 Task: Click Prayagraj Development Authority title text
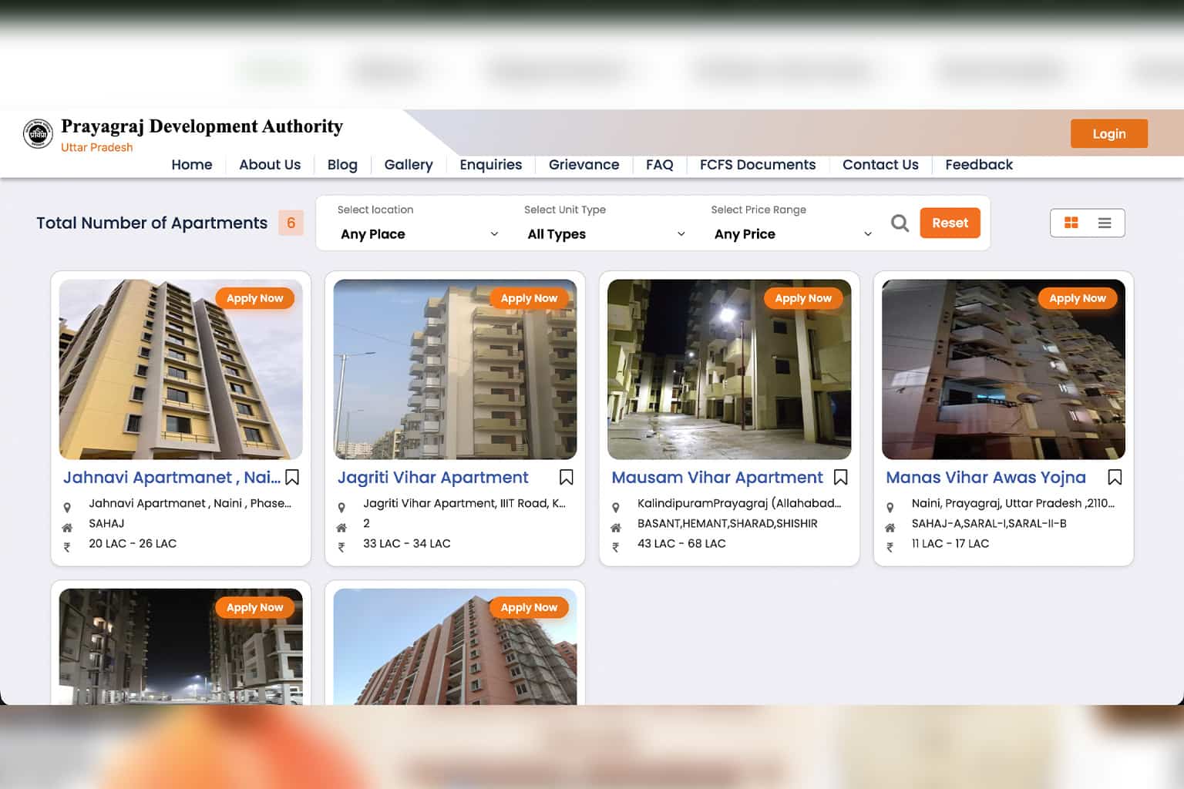pyautogui.click(x=202, y=126)
